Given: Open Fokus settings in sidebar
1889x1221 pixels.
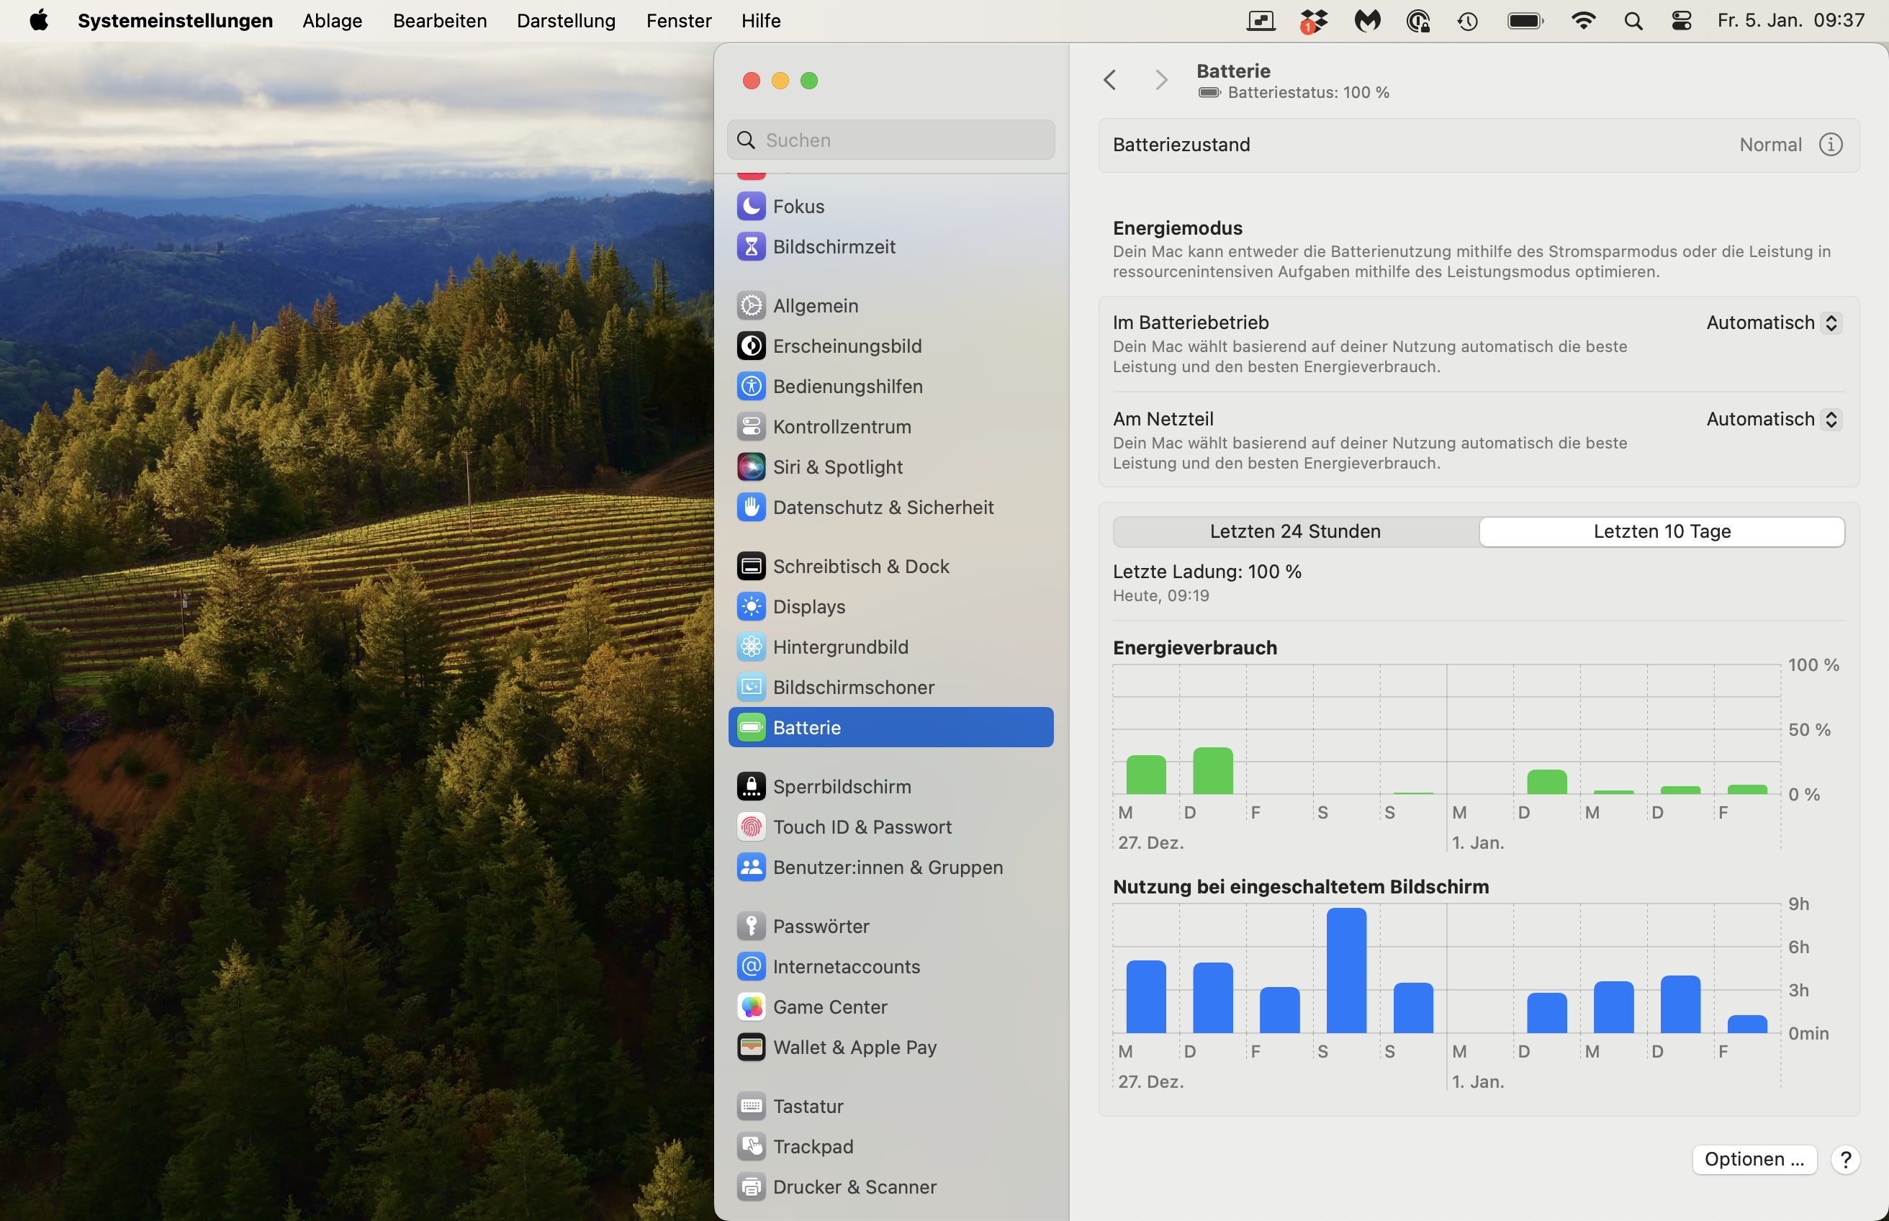Looking at the screenshot, I should point(798,206).
